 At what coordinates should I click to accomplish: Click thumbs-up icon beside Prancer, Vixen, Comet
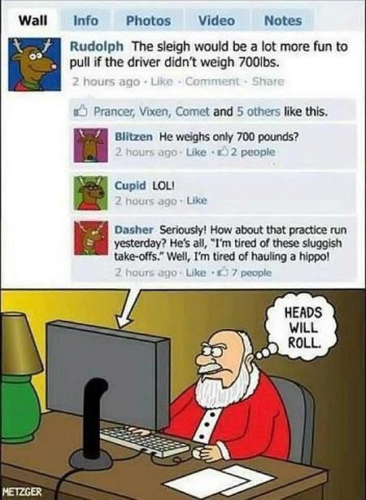(81, 112)
